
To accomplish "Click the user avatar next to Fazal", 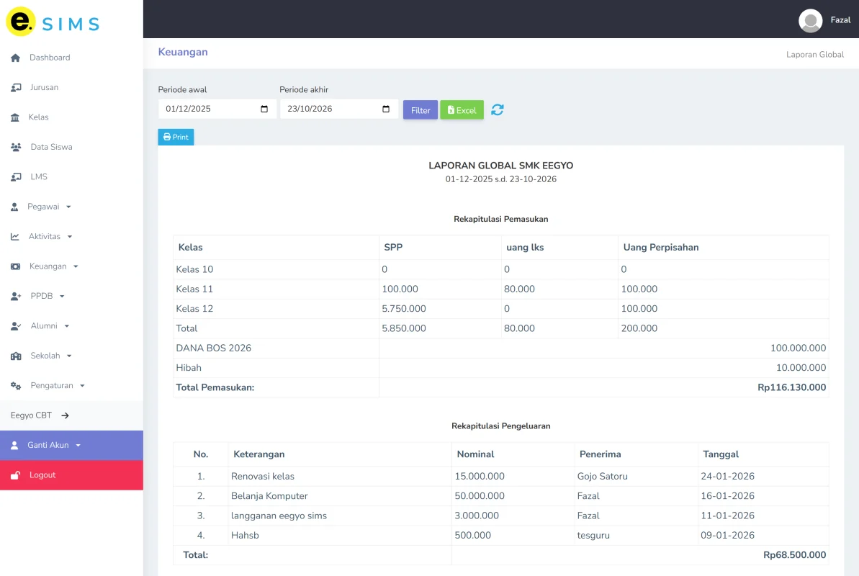I will point(810,20).
